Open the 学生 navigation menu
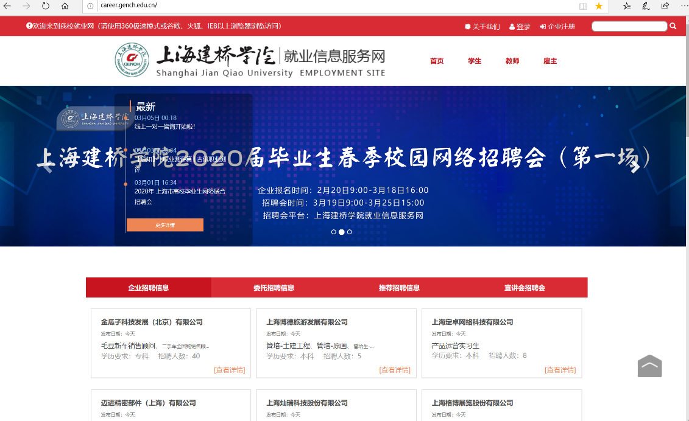Image resolution: width=689 pixels, height=421 pixels. click(475, 61)
